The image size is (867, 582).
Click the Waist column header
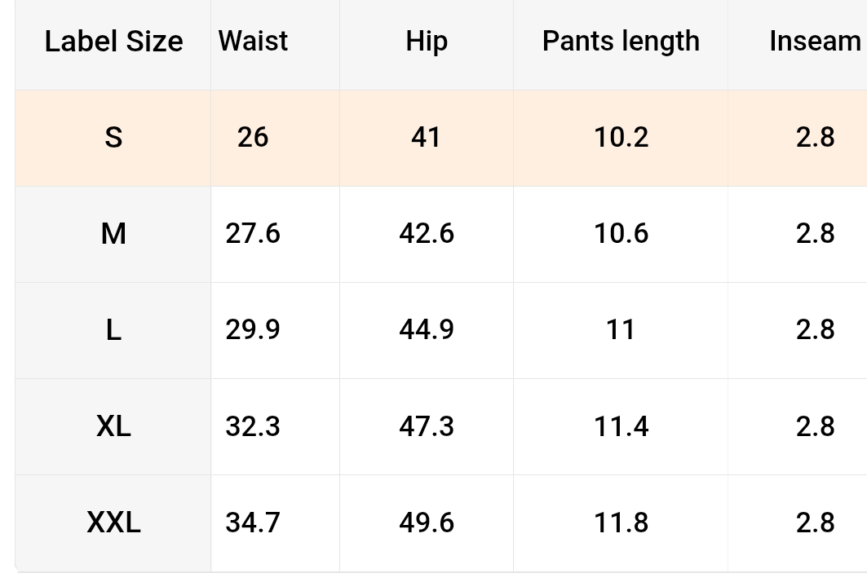pos(253,42)
